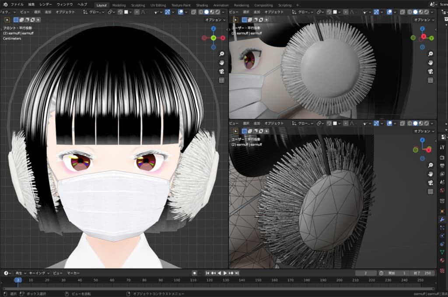Click the red X axis on front gizmo

point(223,38)
